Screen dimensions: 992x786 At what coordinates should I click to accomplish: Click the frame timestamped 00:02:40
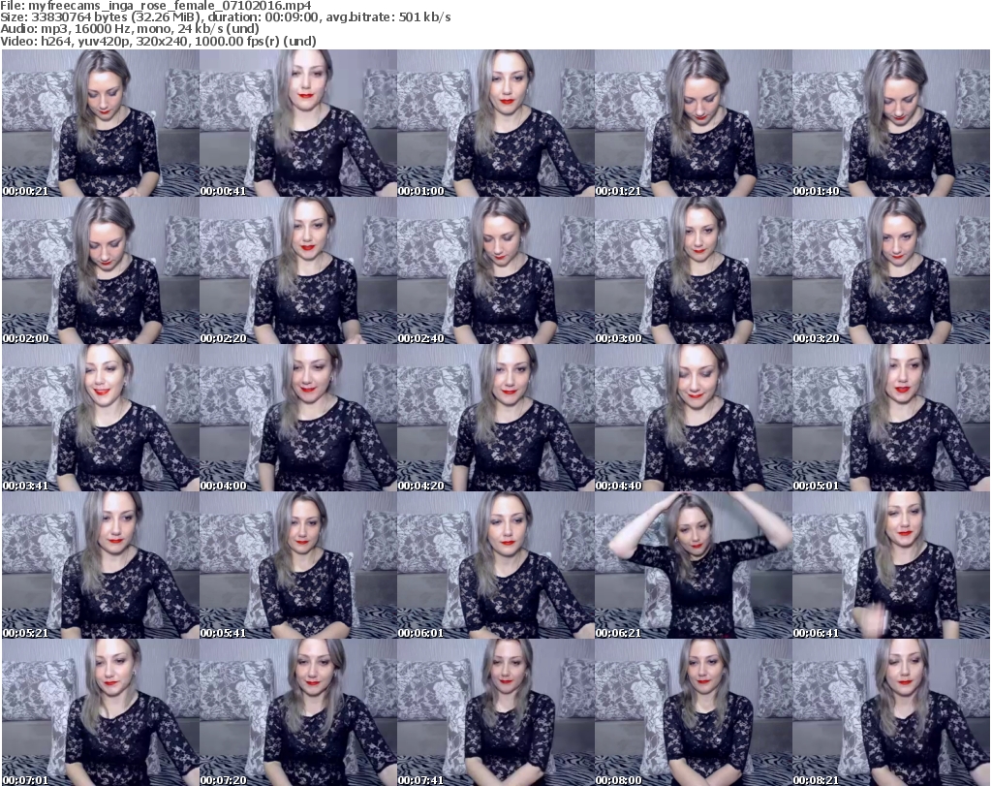point(495,270)
